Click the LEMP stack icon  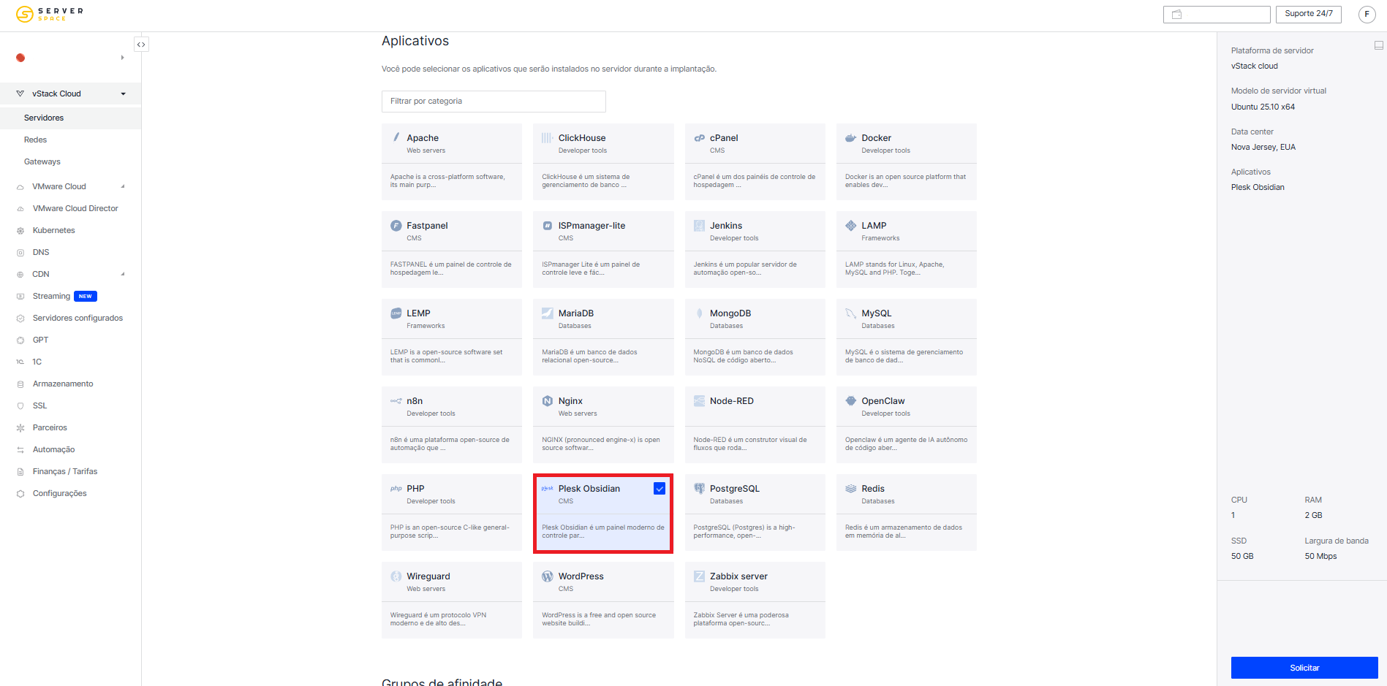click(396, 313)
